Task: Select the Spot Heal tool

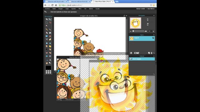Action: tap(50, 53)
